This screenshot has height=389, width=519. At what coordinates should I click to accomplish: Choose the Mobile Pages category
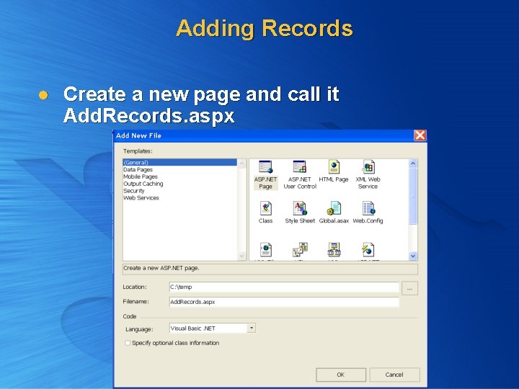(x=141, y=176)
